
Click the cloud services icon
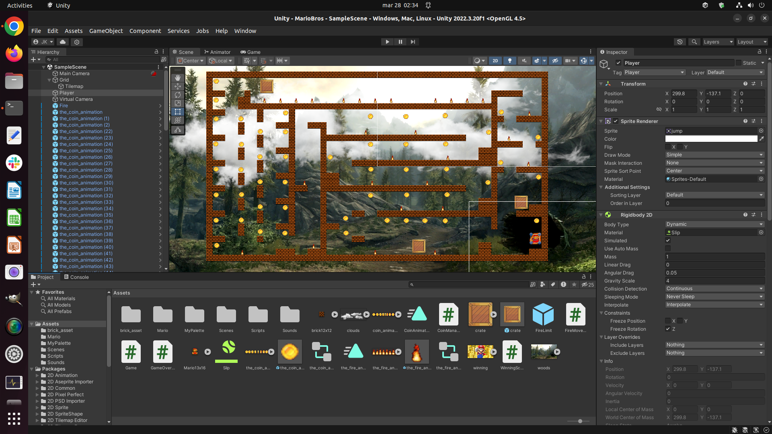[x=63, y=42]
